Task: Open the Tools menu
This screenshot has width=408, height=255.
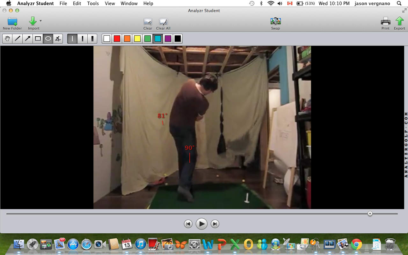Action: coord(93,4)
